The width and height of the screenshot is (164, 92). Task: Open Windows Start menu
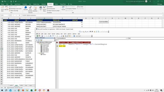(2, 90)
